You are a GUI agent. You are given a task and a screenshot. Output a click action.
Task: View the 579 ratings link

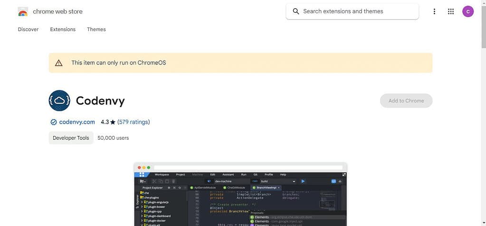133,122
